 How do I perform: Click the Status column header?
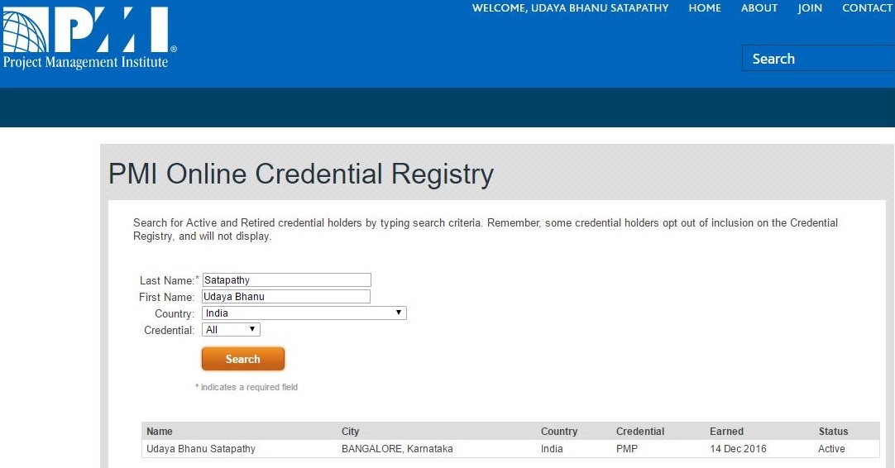point(833,432)
